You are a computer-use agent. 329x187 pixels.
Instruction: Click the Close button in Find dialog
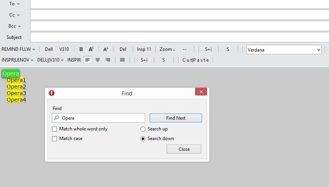click(x=184, y=149)
